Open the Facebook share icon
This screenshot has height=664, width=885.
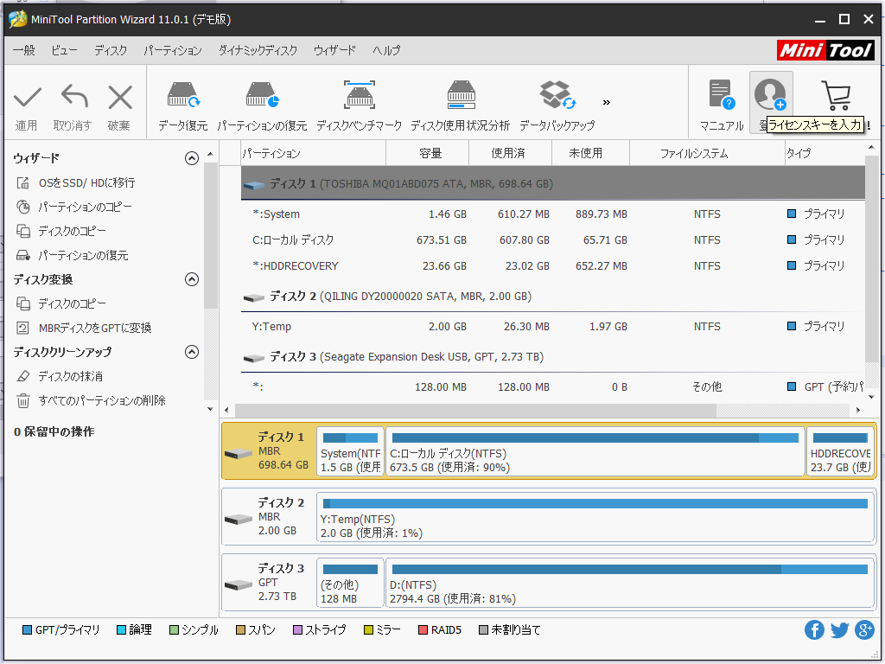(x=814, y=629)
